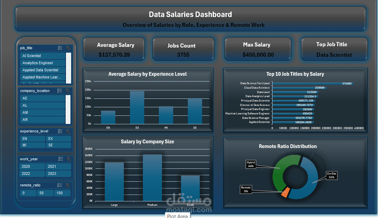The image size is (378, 218).
Task: Clear the experience_level slicer filter
Action: click(68, 131)
